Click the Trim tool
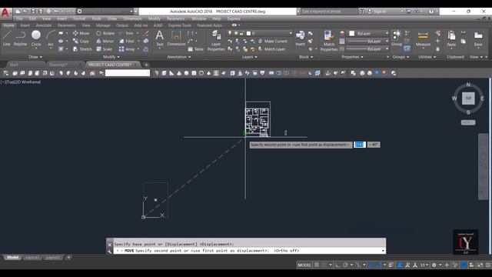 click(126, 33)
